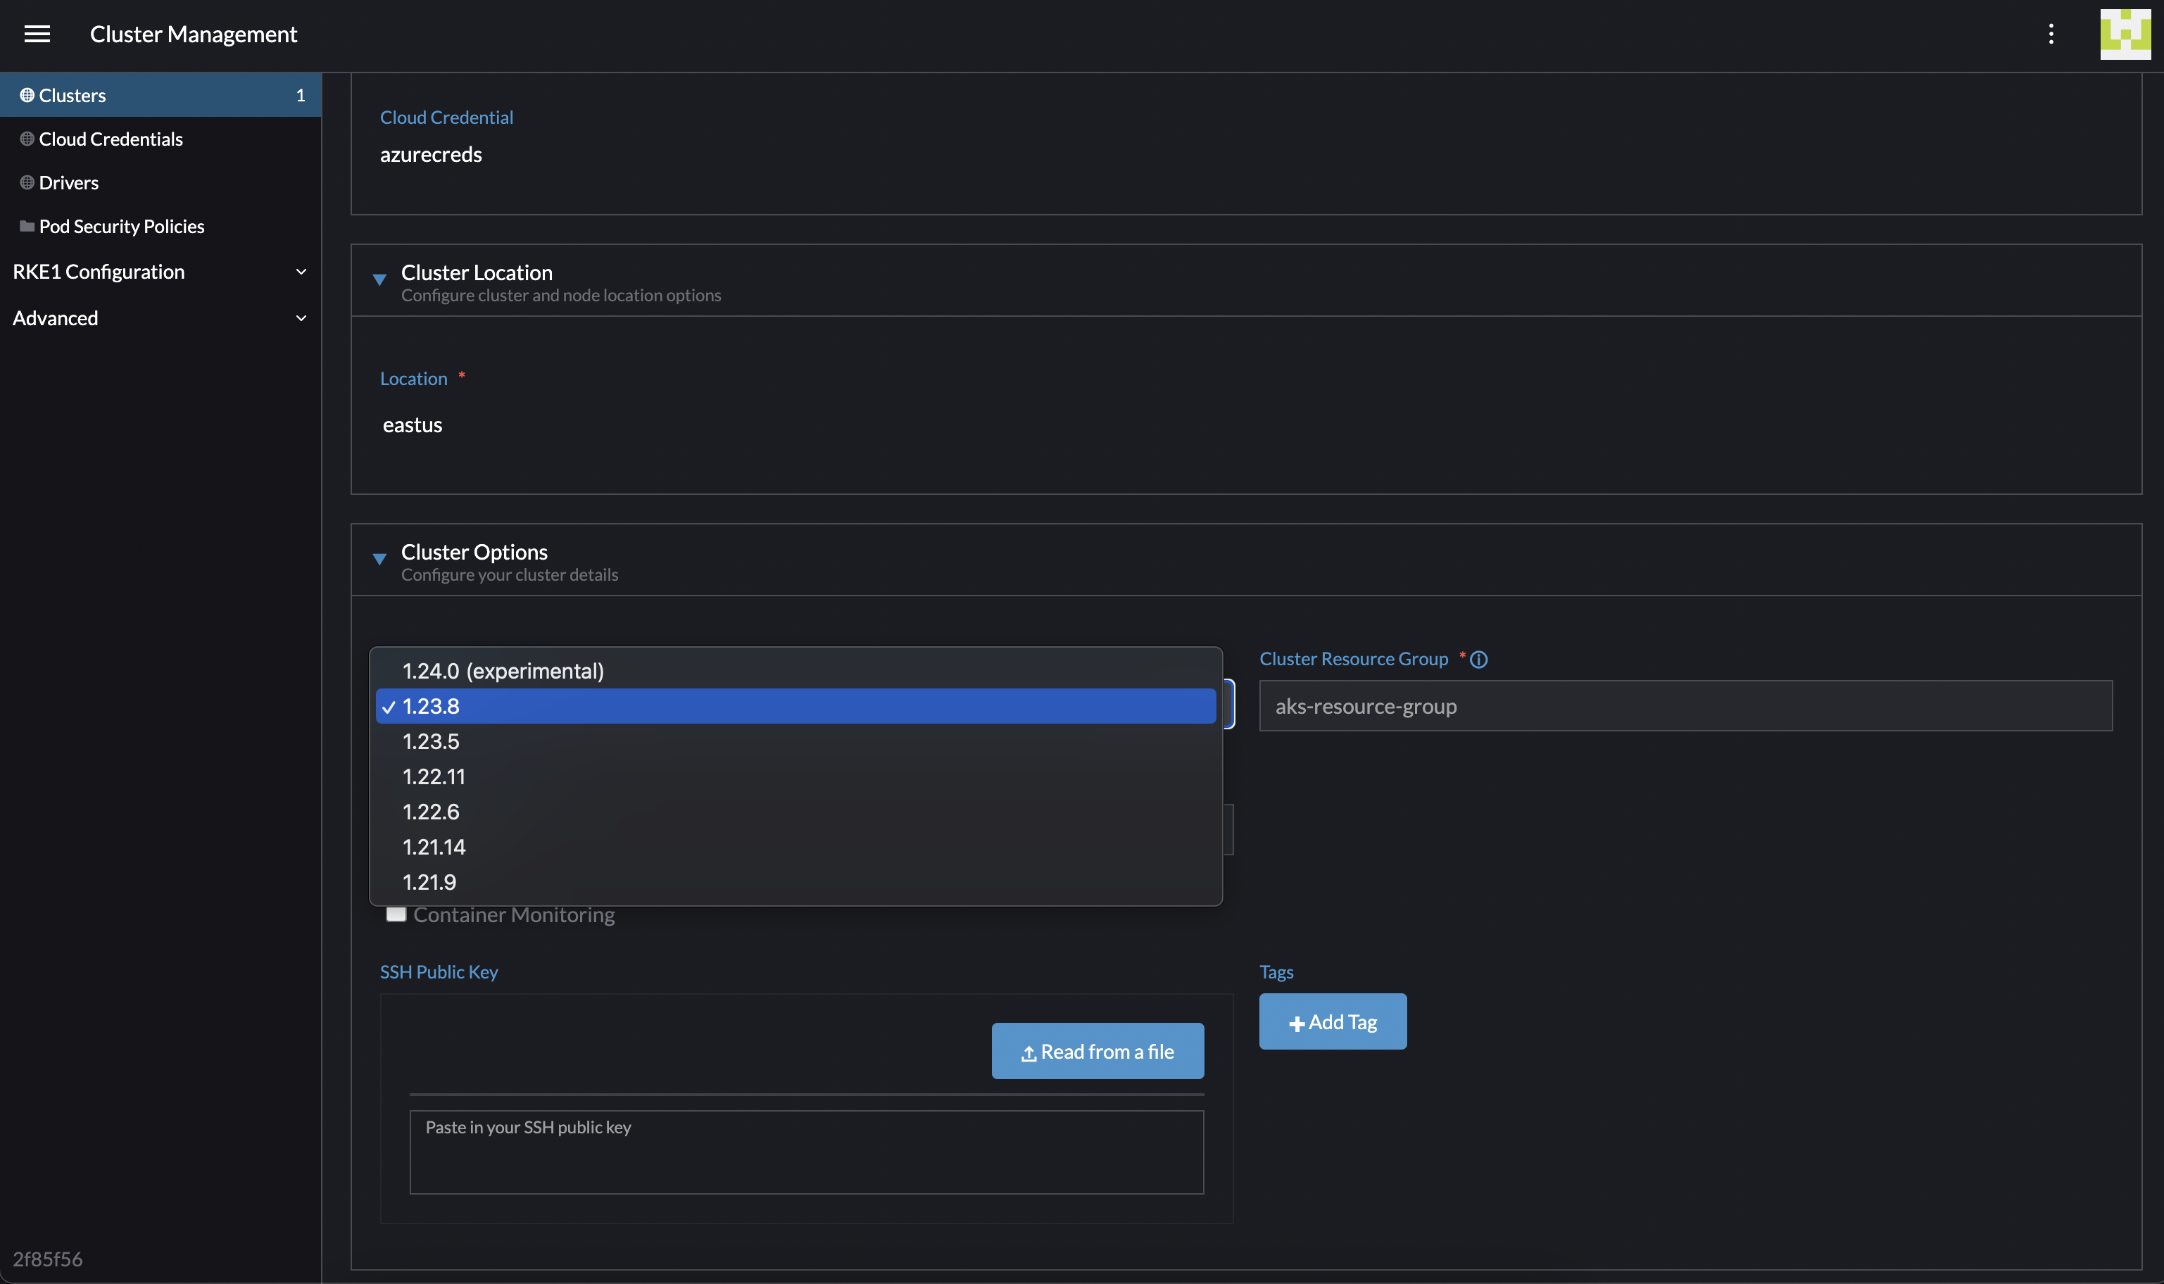The image size is (2164, 1284).
Task: Click the SSH public key paste field
Action: click(805, 1152)
